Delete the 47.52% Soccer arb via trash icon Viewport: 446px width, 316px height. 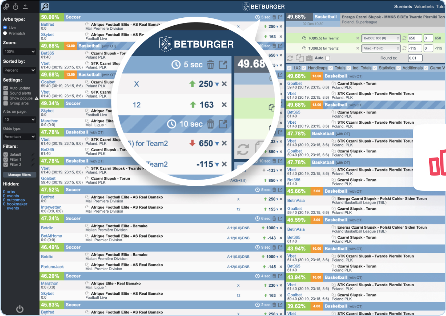[274, 190]
